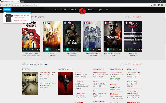Open the Apps menu
This screenshot has height=103, width=166.
(x=100, y=10)
